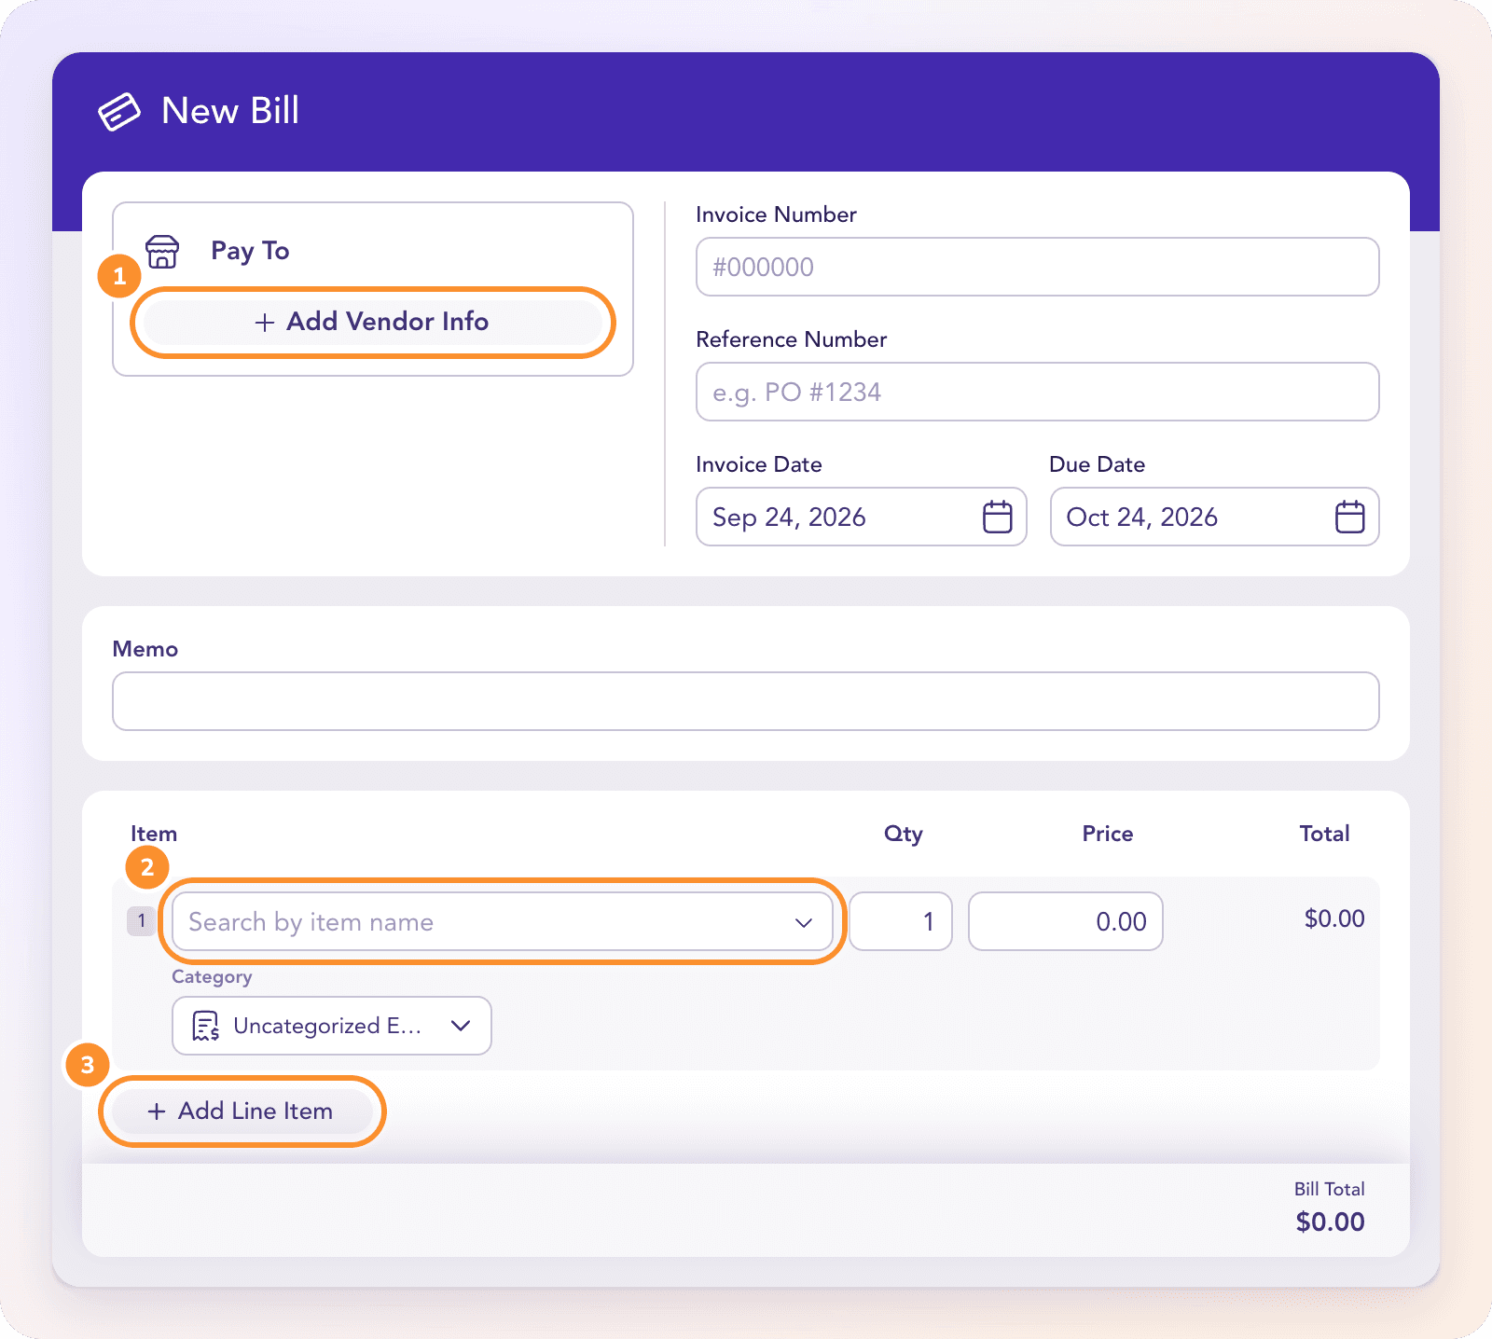1492x1339 pixels.
Task: Click the Due Date label
Action: tap(1098, 464)
